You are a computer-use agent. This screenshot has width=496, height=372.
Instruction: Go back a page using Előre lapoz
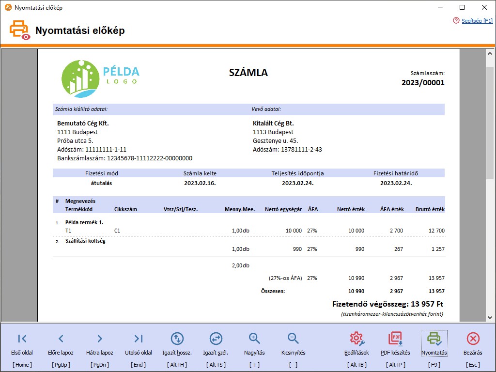61,339
